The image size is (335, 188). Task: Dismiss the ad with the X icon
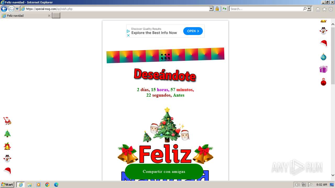128,35
